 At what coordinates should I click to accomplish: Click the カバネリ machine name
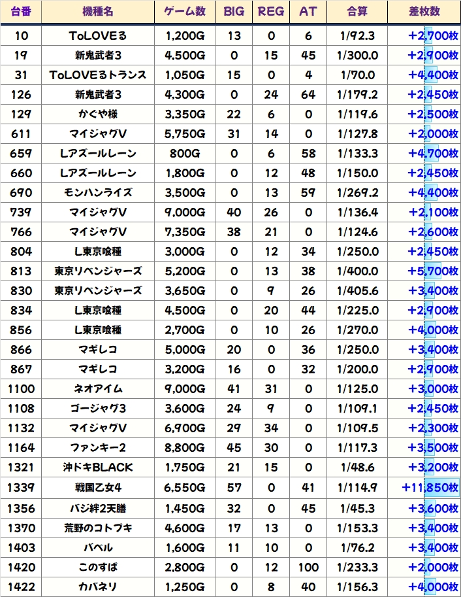pos(98,585)
